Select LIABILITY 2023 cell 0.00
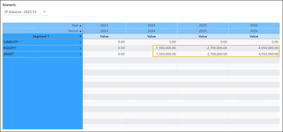This screenshot has height=132, width=283. (x=104, y=42)
